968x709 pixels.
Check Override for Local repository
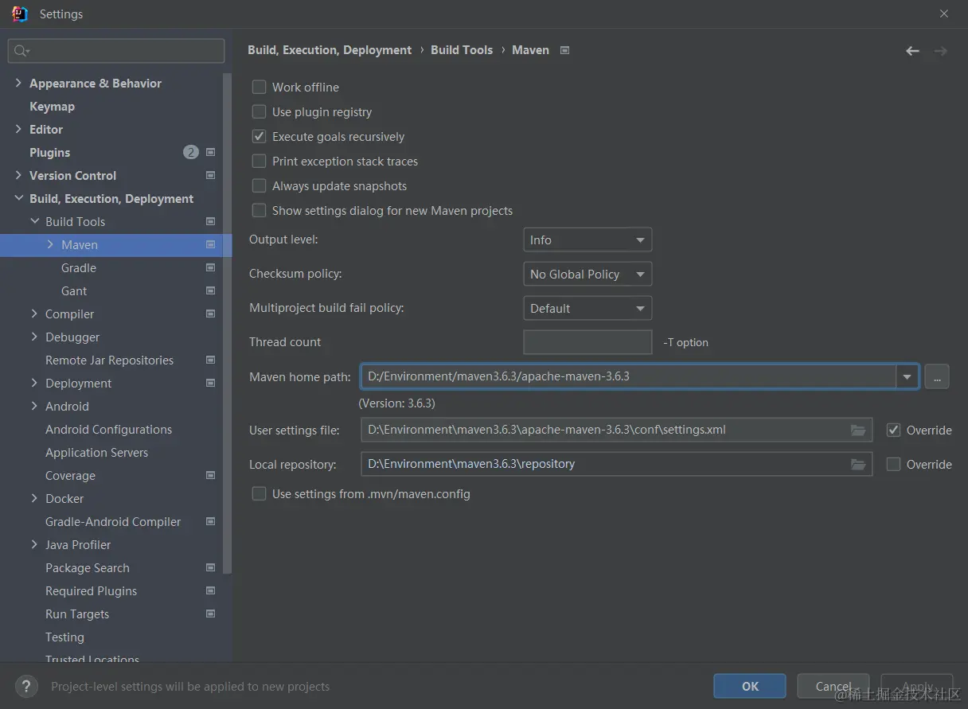point(893,464)
